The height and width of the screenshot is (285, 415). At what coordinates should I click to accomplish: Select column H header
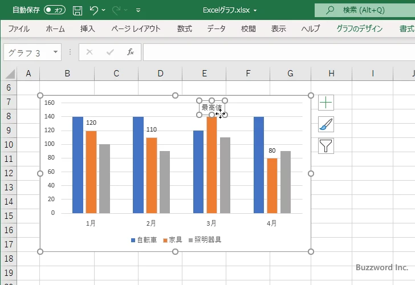tap(331, 74)
